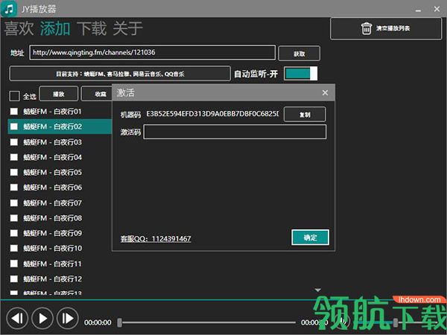Tick checkbox for 蜻蜓FM - 白夜行04
This screenshot has width=447, height=335.
[13, 157]
